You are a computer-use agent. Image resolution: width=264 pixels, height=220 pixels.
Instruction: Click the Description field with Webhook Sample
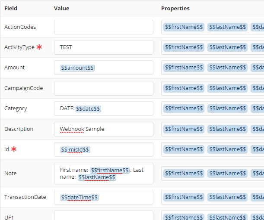pyautogui.click(x=103, y=129)
